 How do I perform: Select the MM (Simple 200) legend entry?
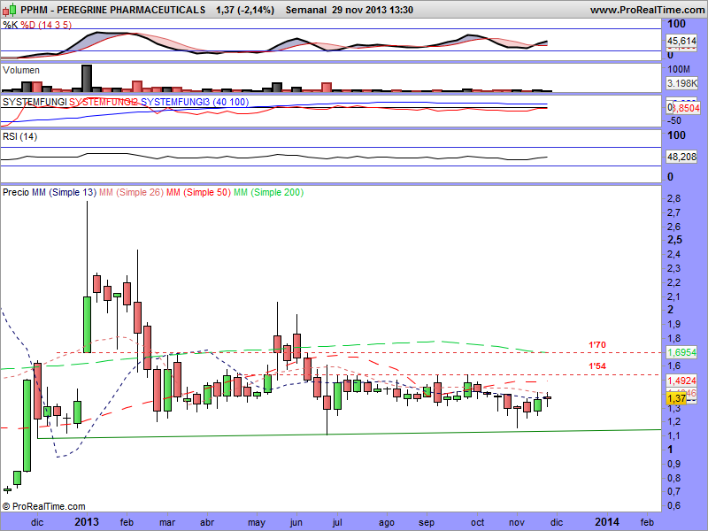[269, 192]
